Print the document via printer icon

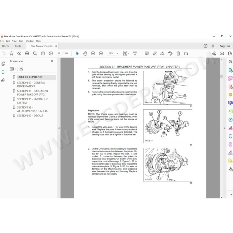tap(27, 54)
